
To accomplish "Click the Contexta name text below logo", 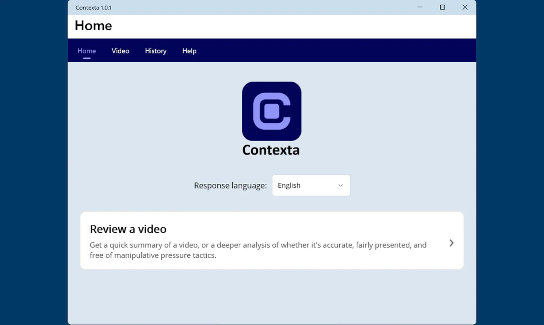I will pyautogui.click(x=271, y=150).
